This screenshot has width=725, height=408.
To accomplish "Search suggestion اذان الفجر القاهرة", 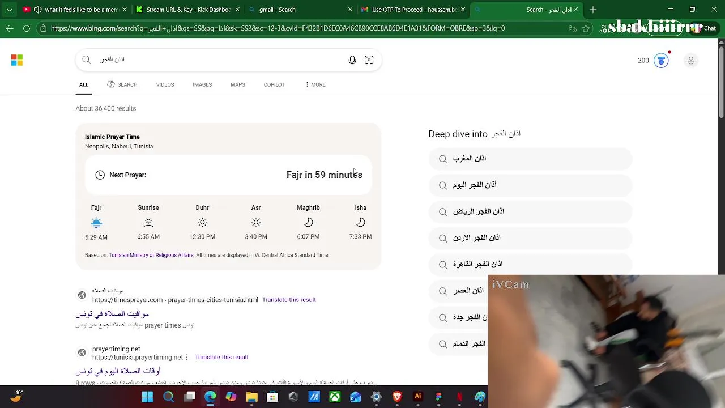I will pyautogui.click(x=530, y=265).
